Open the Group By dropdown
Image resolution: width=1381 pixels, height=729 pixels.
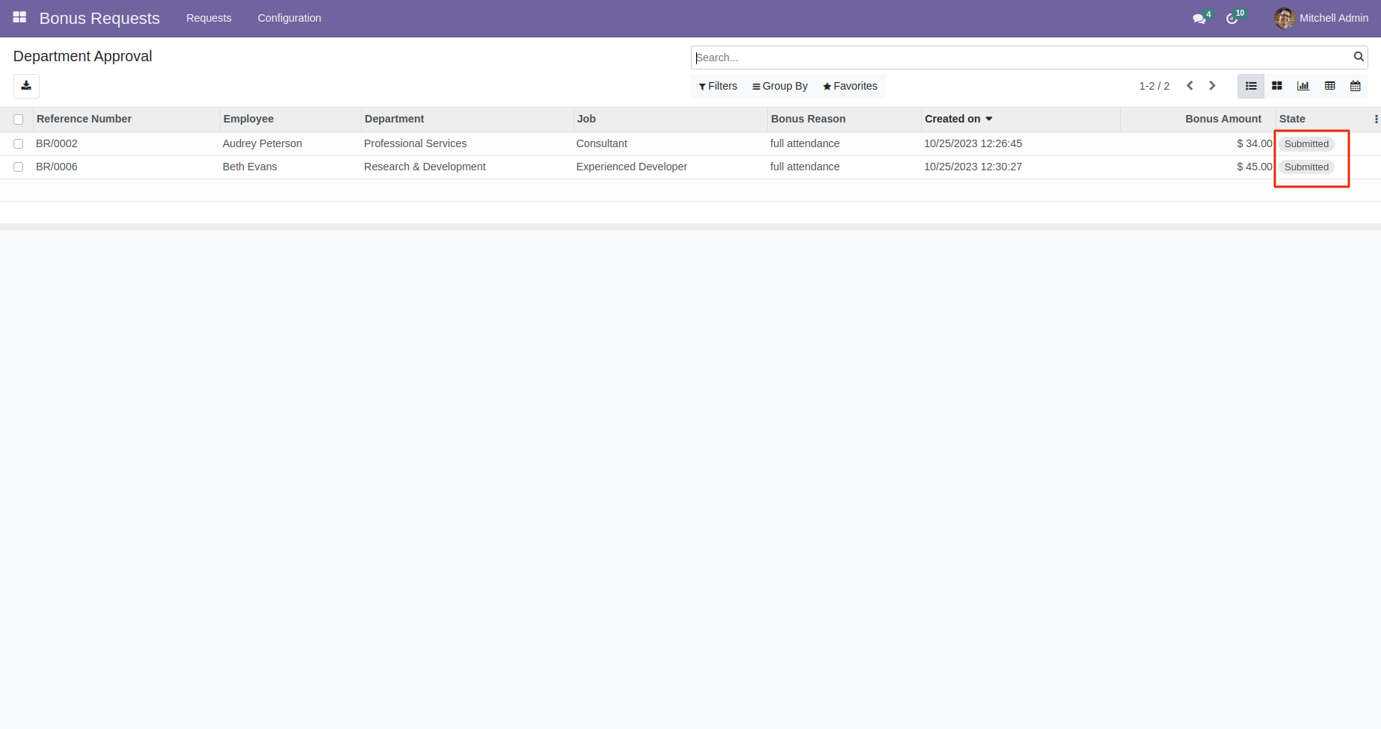780,86
